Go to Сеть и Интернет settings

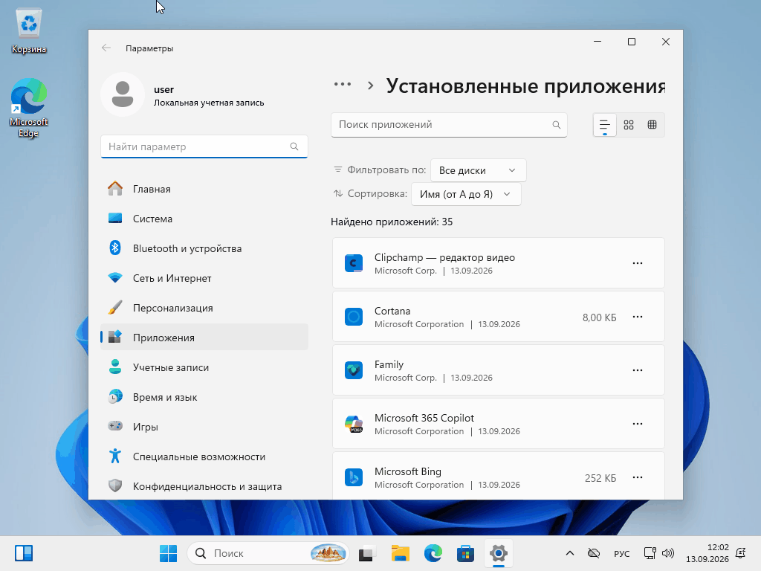204,278
